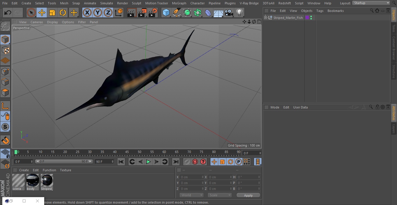The image size is (397, 205).
Task: Click the MoGraph array generator icon
Action: coord(198,13)
